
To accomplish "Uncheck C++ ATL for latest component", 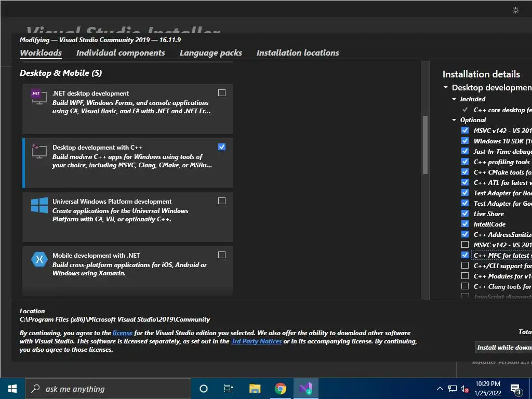I will [x=465, y=182].
